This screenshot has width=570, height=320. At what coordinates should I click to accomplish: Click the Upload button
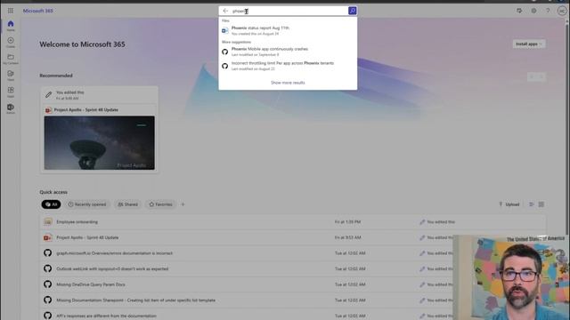coord(509,204)
